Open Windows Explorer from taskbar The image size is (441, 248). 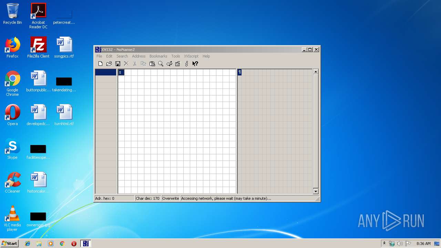coord(39,244)
